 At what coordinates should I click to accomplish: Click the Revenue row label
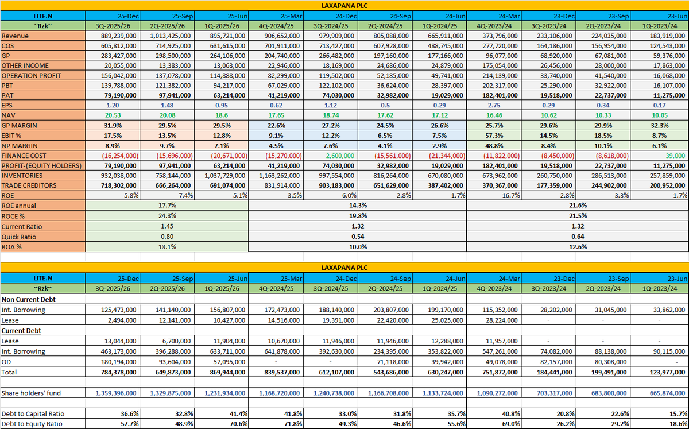pos(43,36)
